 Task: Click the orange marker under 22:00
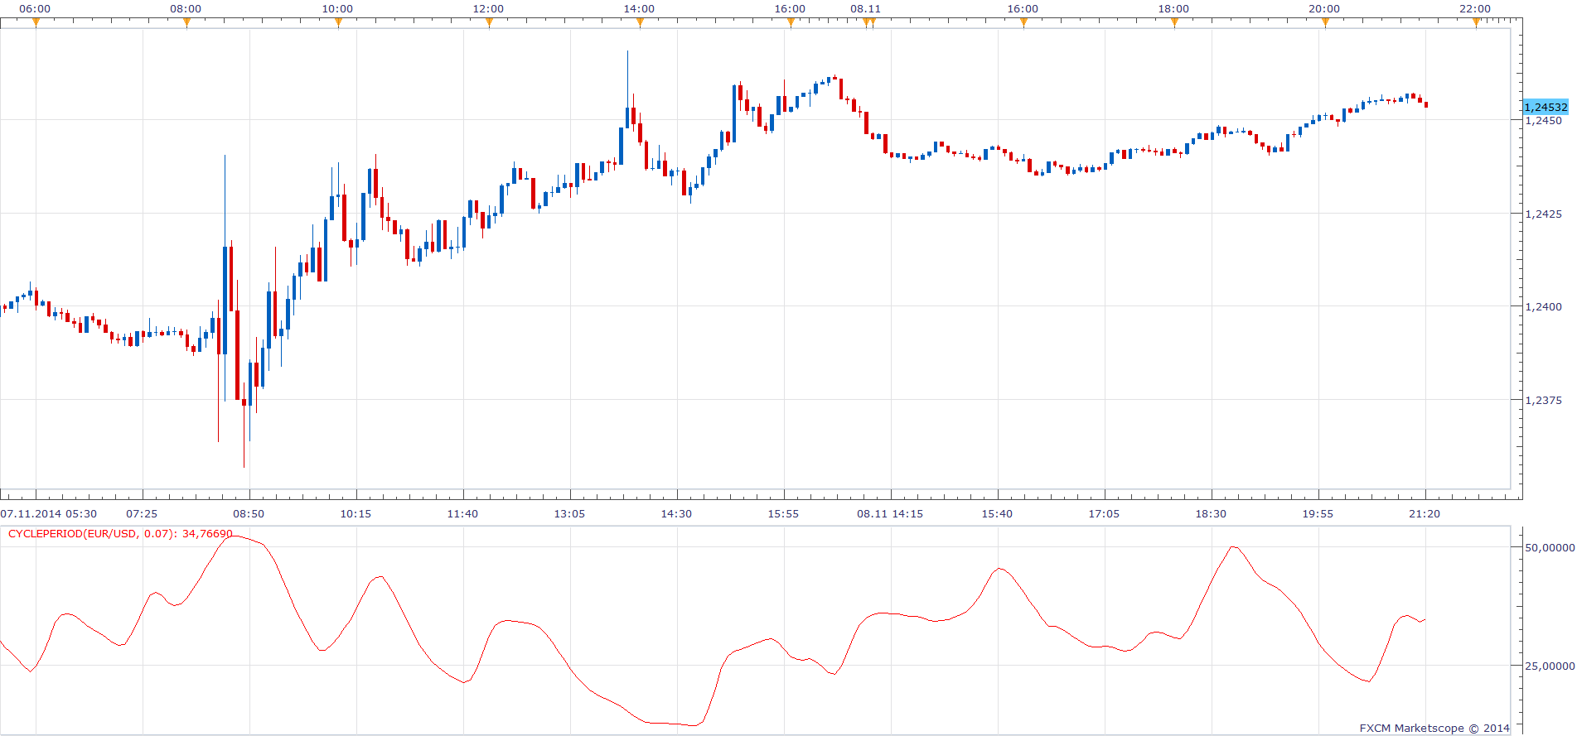point(1476,23)
